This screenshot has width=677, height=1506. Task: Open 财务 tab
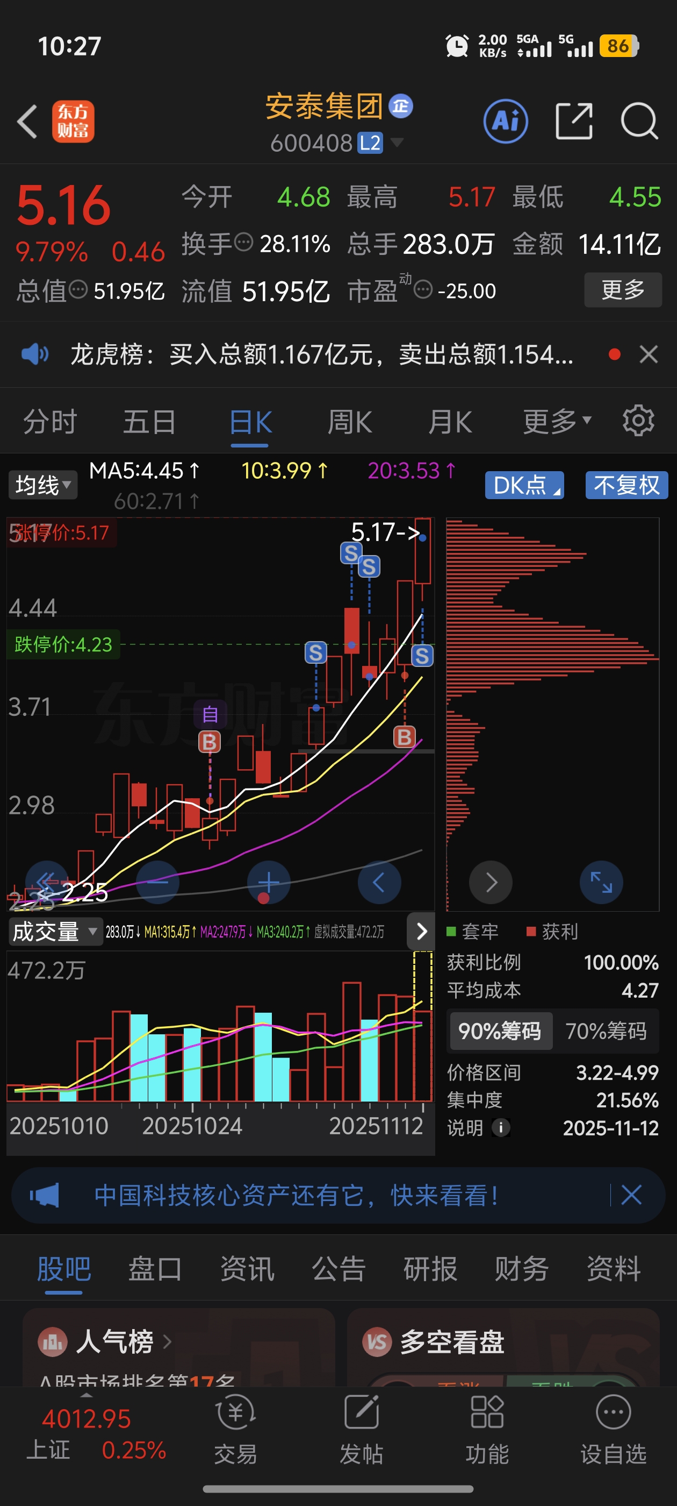(x=522, y=1269)
